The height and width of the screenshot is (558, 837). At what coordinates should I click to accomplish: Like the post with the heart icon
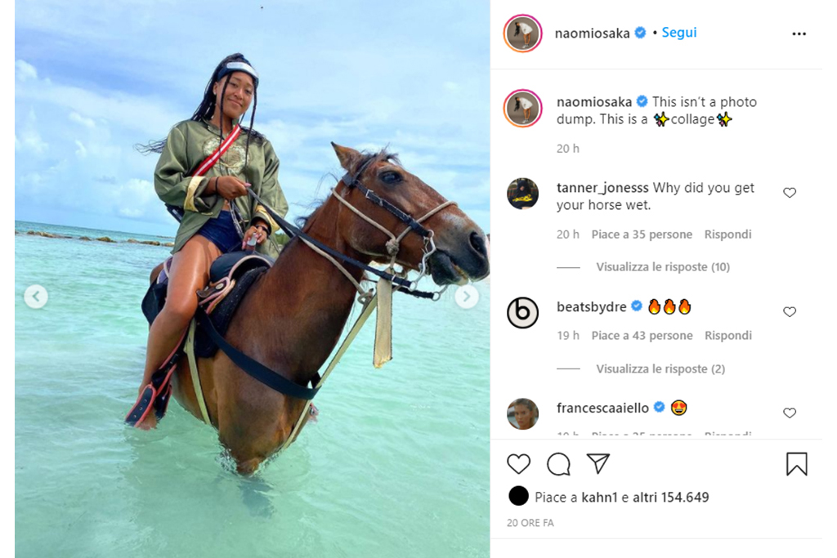click(x=518, y=464)
